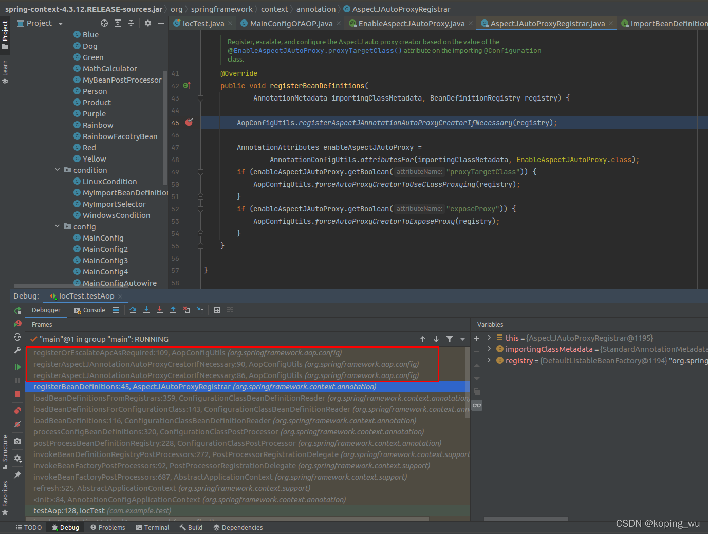The image size is (708, 534).
Task: Hide the Project panel with minus icon
Action: tap(161, 23)
